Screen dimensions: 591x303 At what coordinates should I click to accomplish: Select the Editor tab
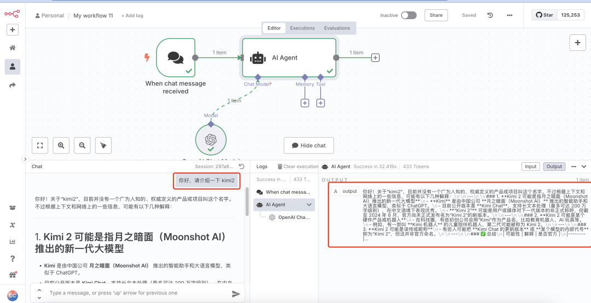(274, 28)
